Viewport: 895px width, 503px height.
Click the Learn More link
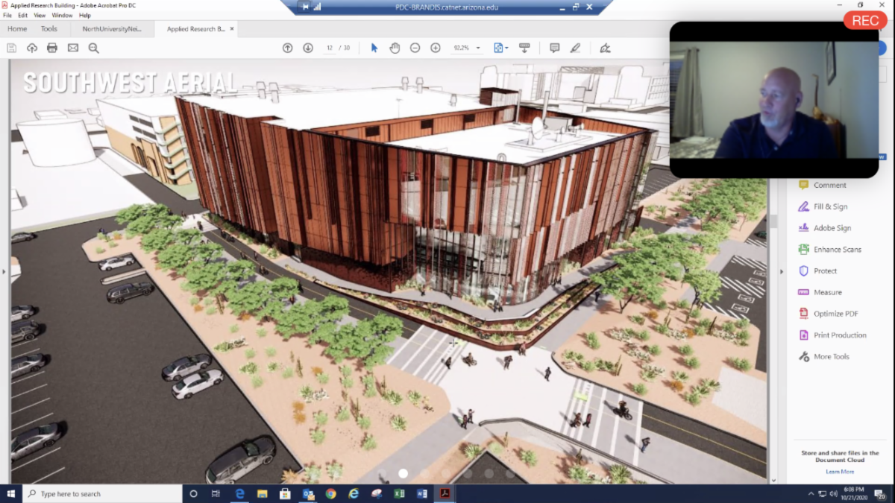pyautogui.click(x=839, y=472)
